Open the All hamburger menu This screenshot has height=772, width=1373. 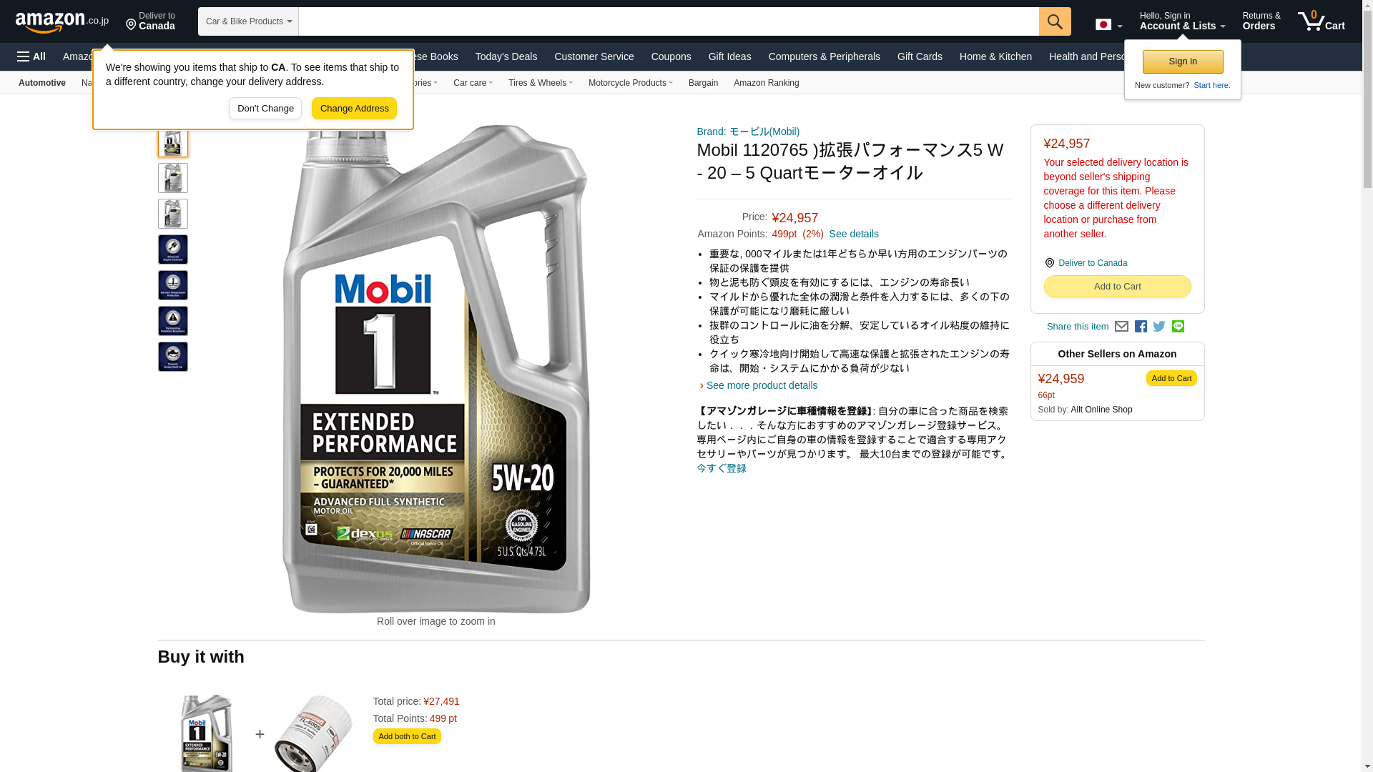click(x=31, y=56)
